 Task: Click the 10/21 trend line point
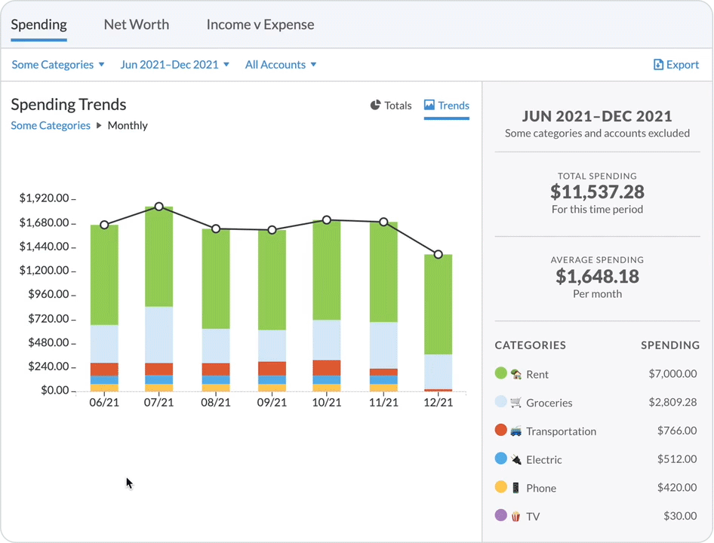pyautogui.click(x=327, y=220)
